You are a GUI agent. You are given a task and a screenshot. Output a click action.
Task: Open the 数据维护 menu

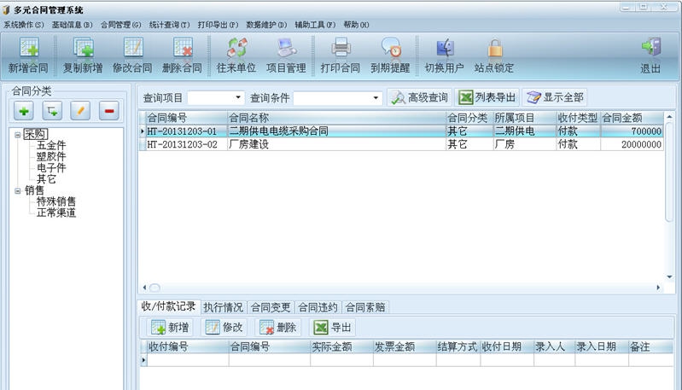(266, 25)
